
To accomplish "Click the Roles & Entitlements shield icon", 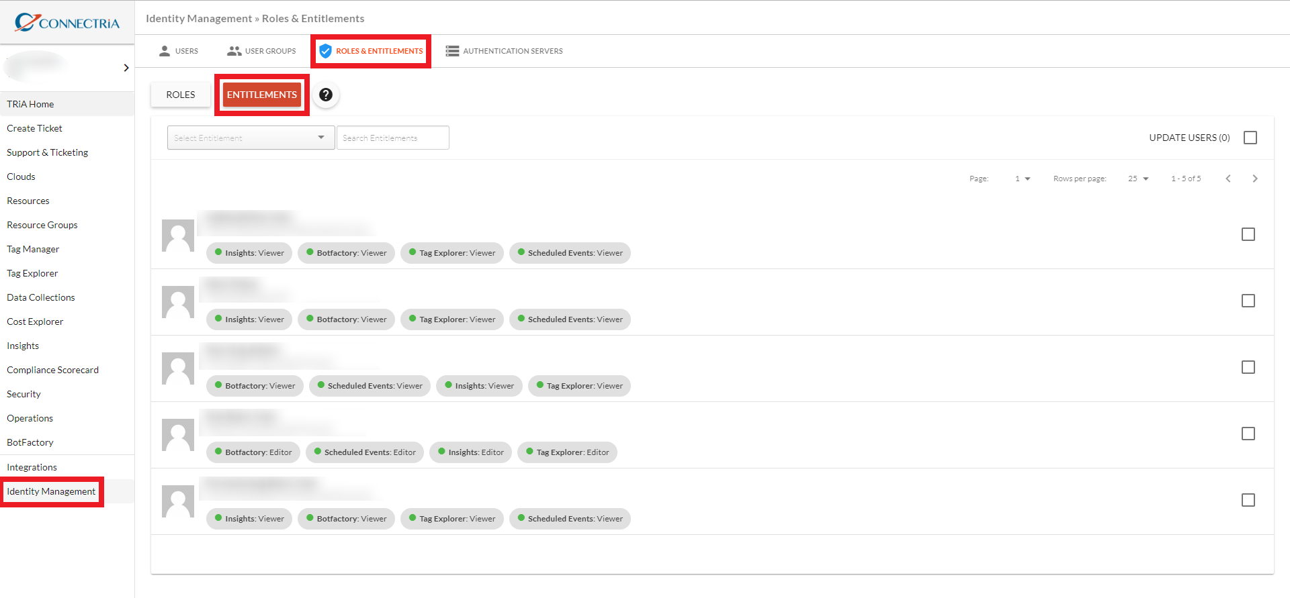I will (325, 51).
